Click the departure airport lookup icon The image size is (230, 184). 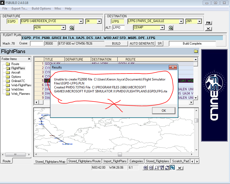(x=72, y=28)
